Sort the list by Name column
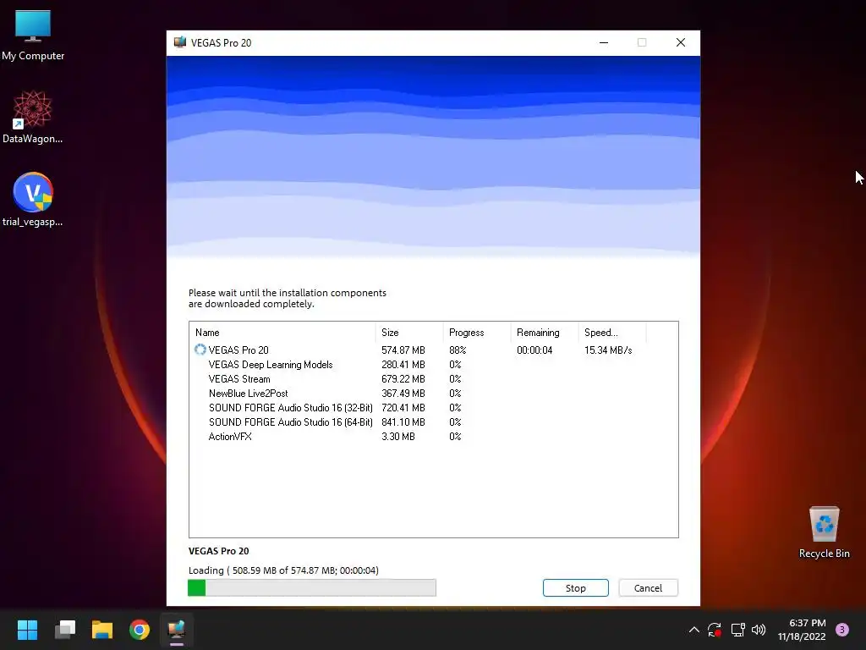 point(282,332)
